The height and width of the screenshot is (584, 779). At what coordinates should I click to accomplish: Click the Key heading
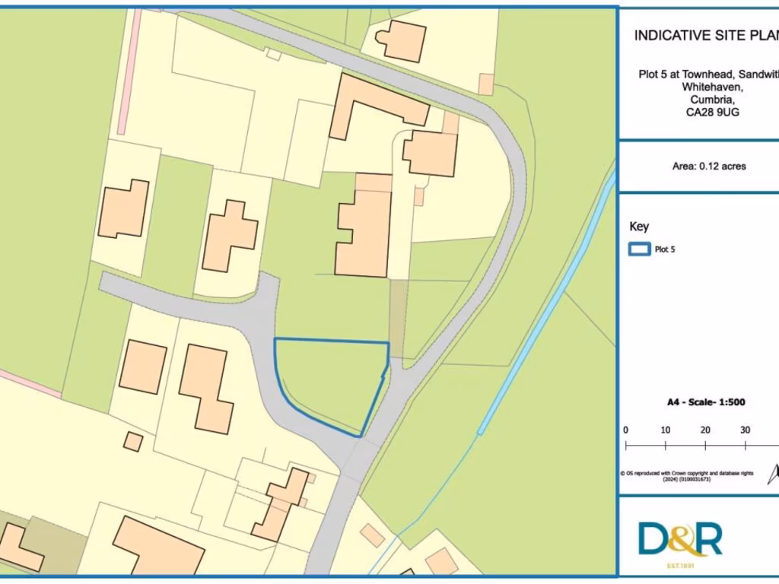tap(639, 227)
